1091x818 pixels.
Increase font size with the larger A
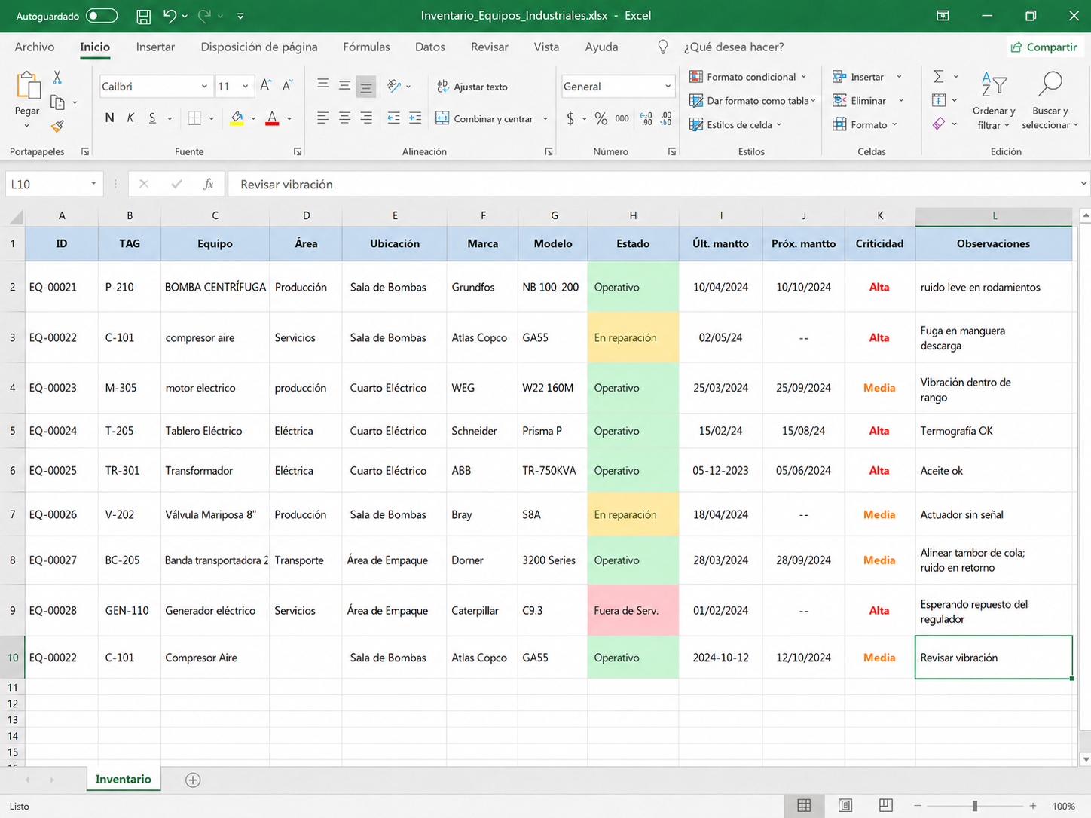pos(265,86)
